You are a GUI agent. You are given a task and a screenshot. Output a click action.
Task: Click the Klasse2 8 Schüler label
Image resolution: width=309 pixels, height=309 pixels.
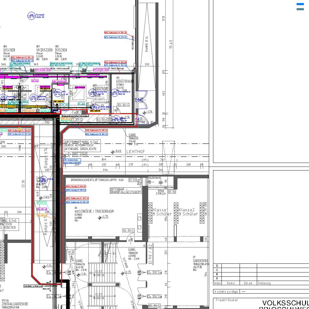coord(188,212)
